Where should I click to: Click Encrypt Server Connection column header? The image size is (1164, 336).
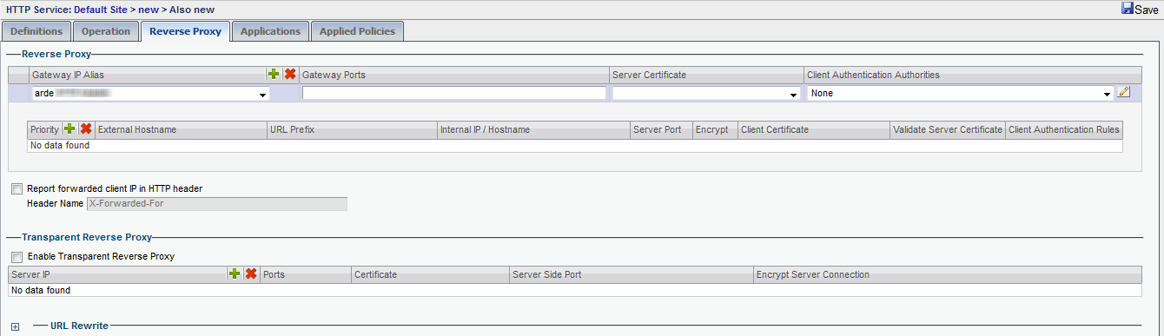[x=813, y=274]
